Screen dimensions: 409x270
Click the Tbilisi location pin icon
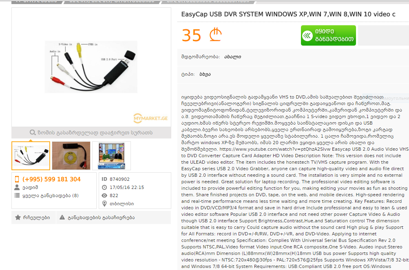(104, 204)
